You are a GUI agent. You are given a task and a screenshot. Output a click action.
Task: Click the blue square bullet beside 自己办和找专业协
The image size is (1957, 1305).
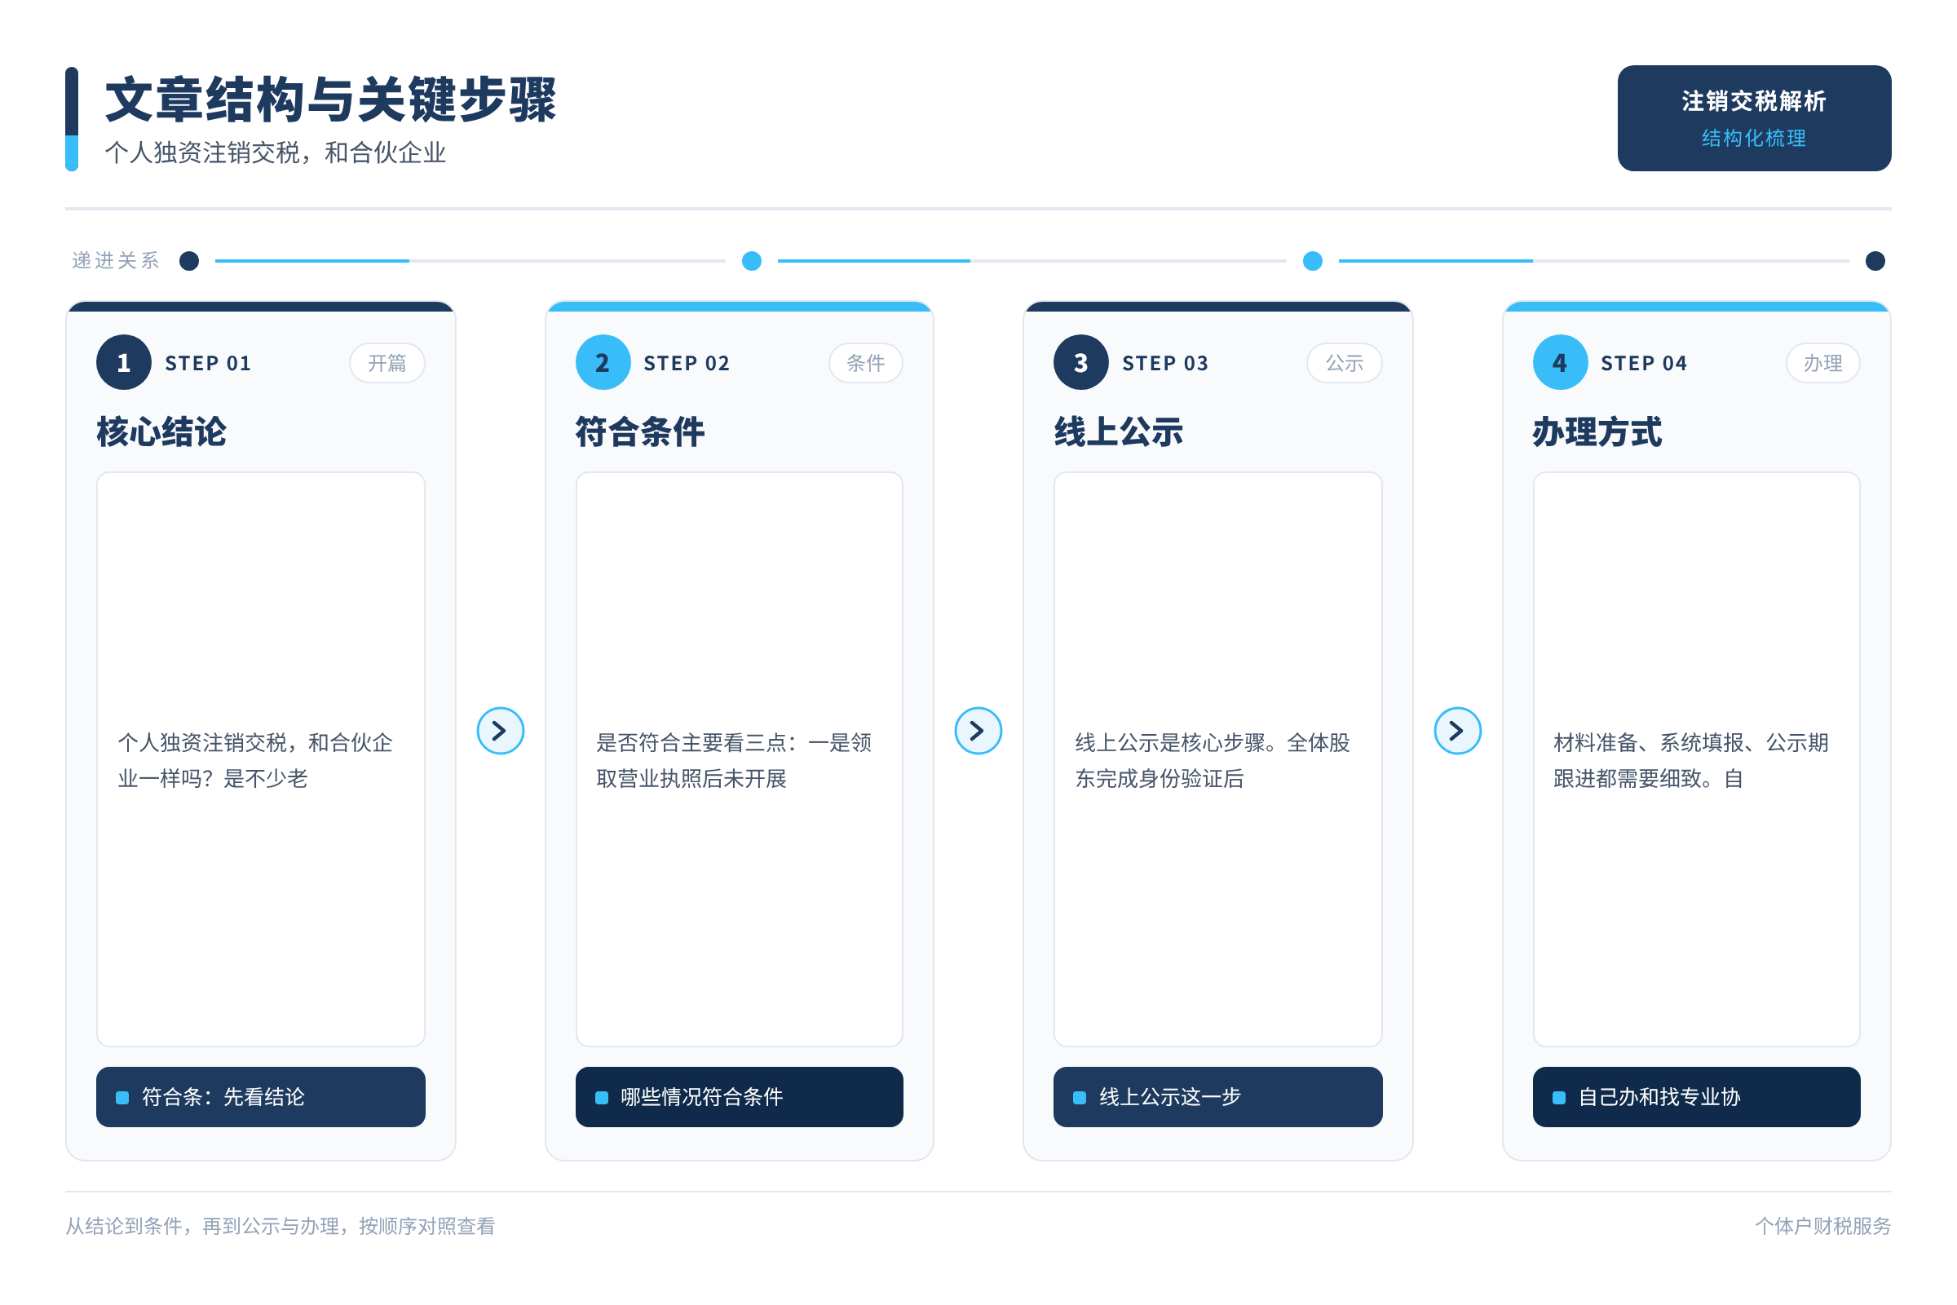1558,1098
